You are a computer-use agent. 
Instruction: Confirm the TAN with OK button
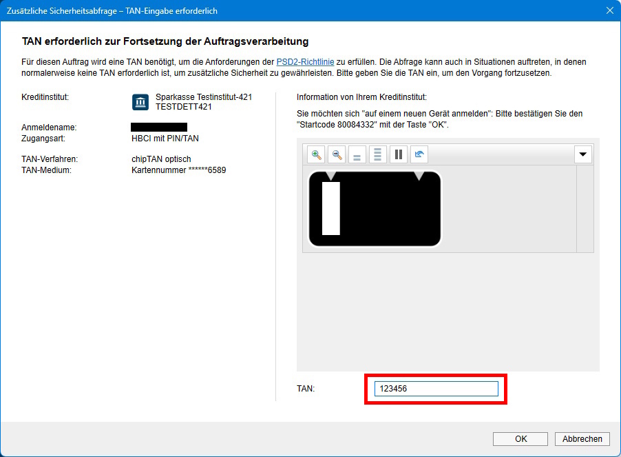520,439
